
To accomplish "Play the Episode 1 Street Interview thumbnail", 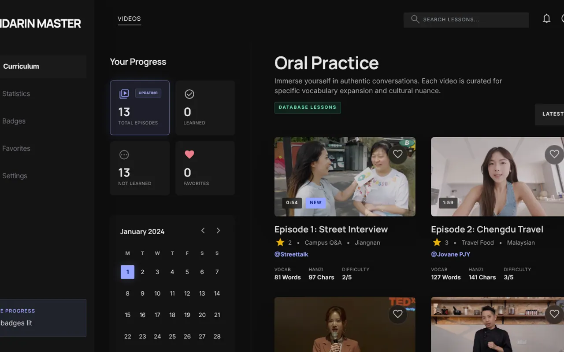I will [x=345, y=177].
